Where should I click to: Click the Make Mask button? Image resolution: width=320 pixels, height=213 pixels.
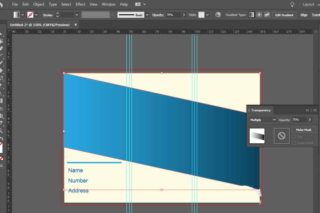click(304, 130)
